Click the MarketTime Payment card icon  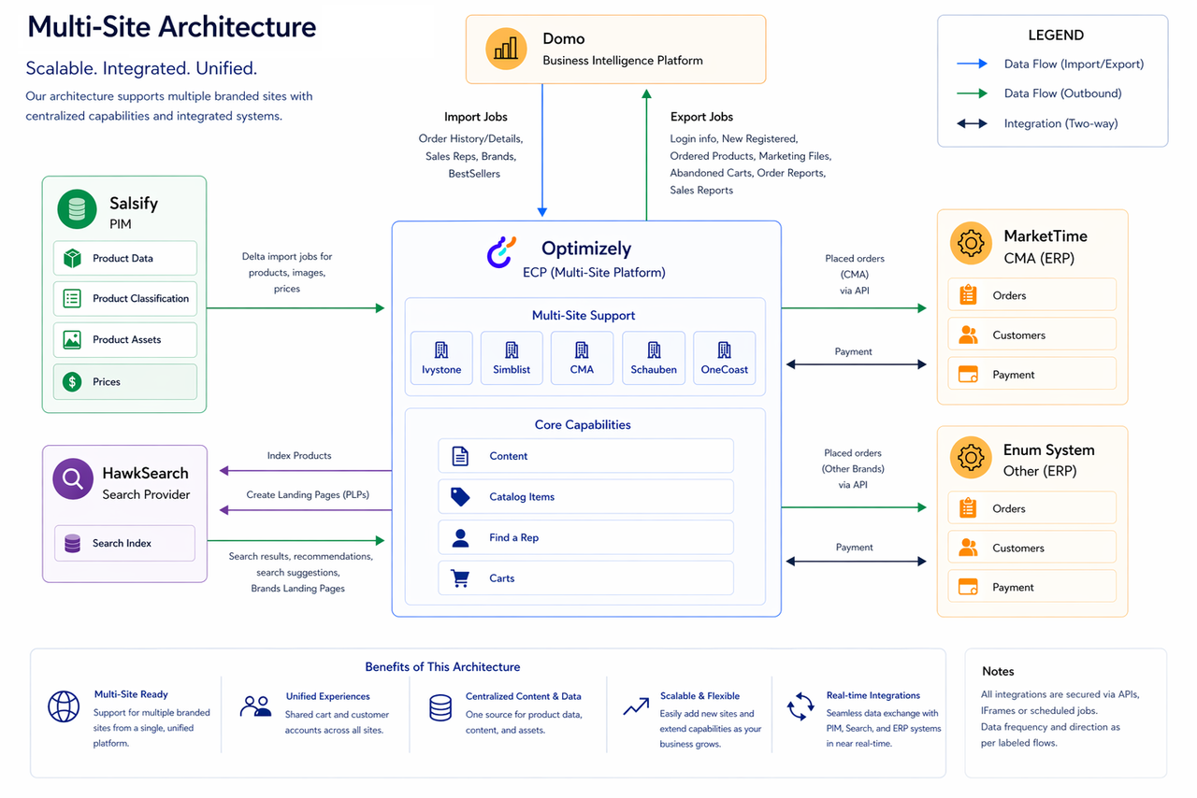point(968,374)
